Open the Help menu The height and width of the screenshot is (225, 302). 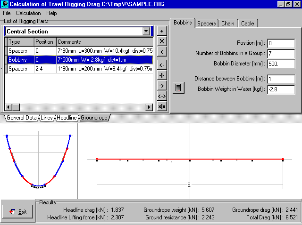coord(51,13)
